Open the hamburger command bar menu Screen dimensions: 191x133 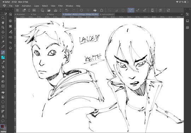pyautogui.click(x=17, y=10)
